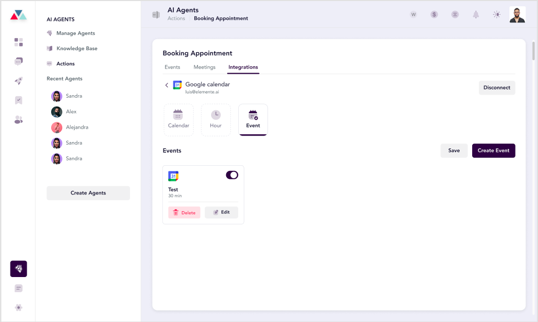This screenshot has width=538, height=322.
Task: Open the dashboard grid icon in sidebar
Action: click(18, 42)
